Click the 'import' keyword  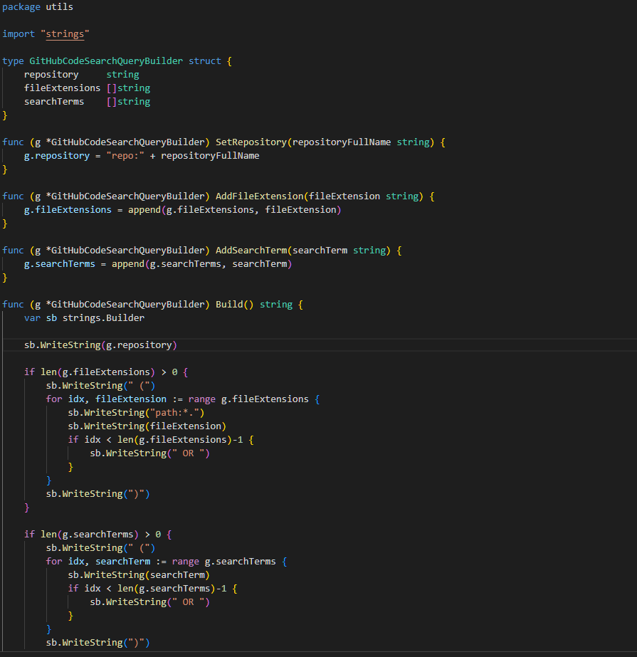(x=19, y=34)
